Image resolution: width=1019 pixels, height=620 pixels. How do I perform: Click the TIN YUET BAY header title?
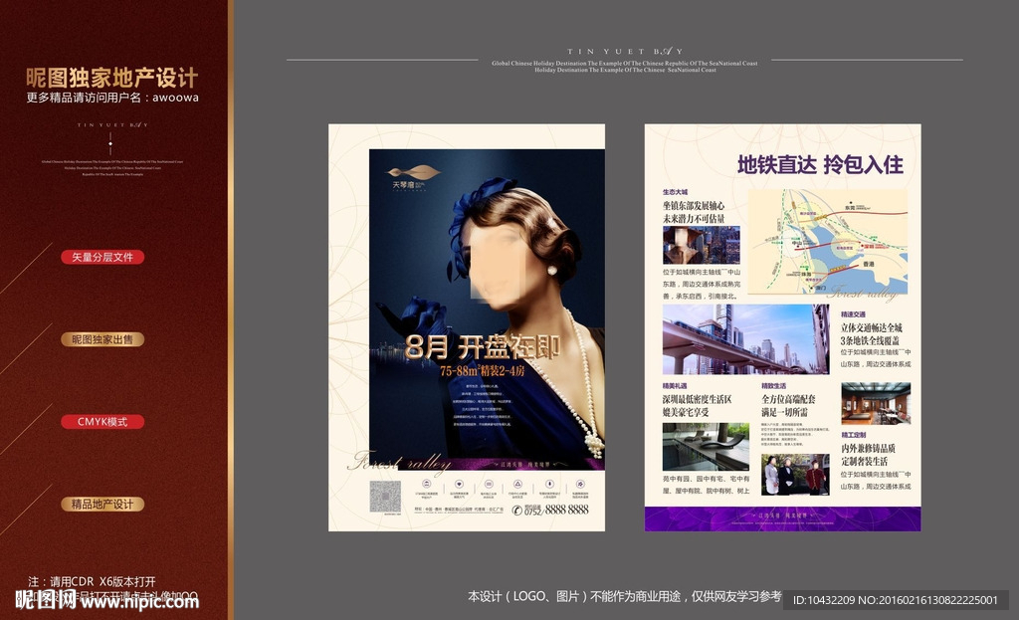point(624,51)
